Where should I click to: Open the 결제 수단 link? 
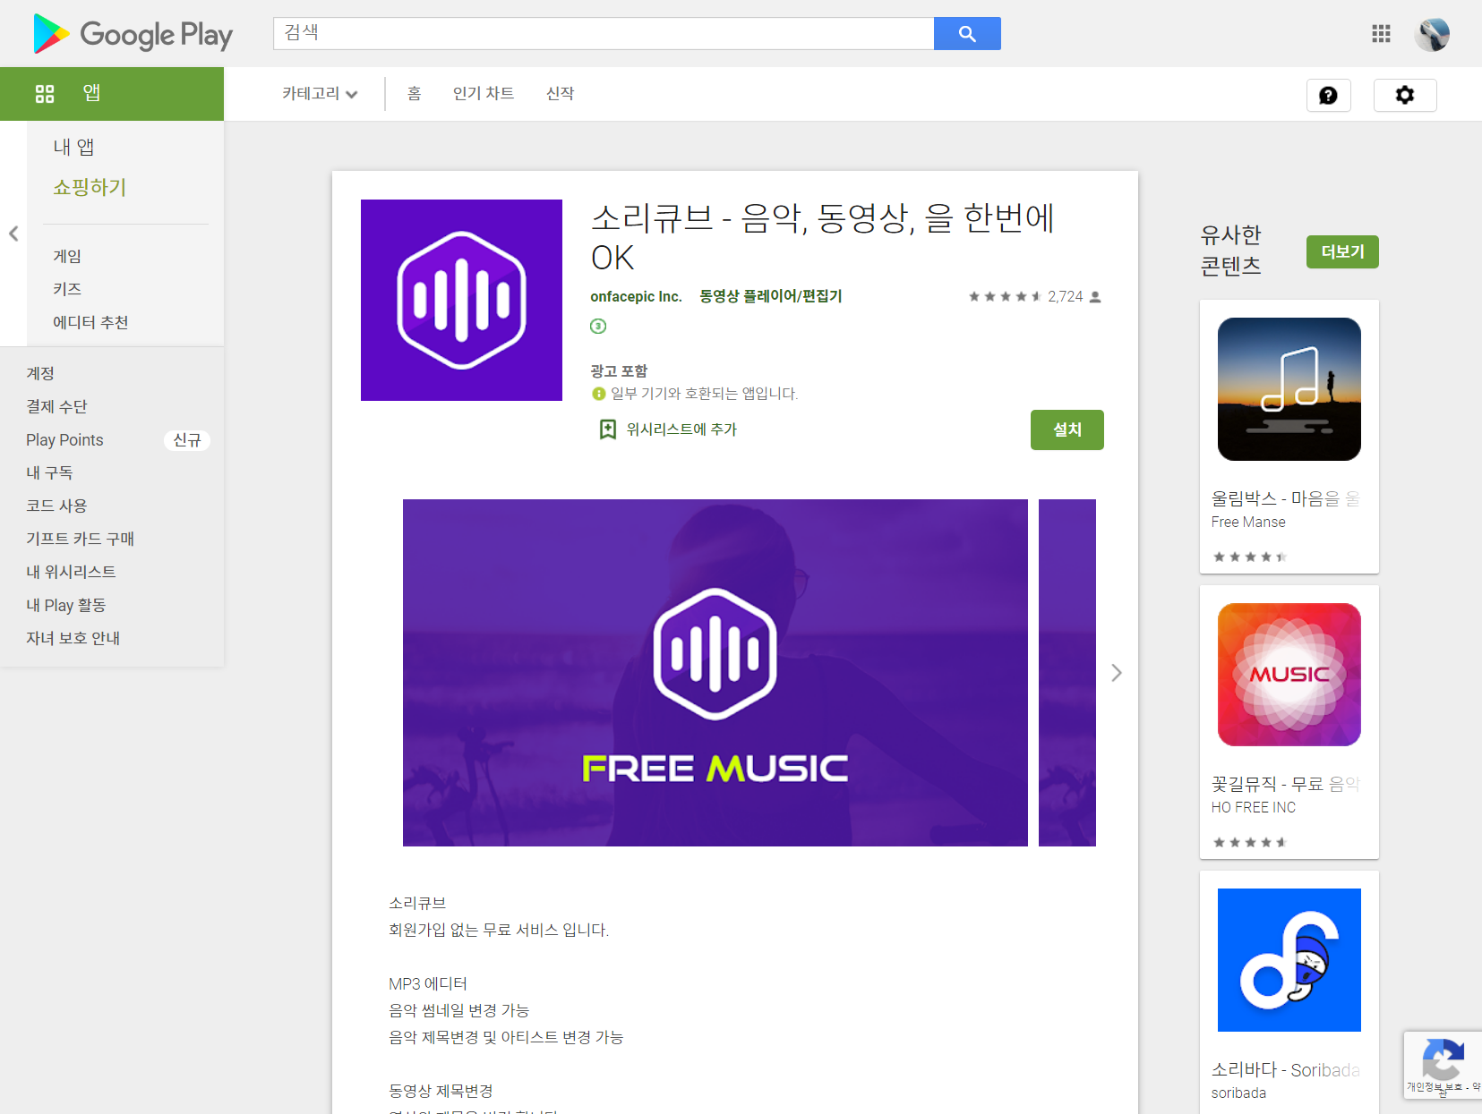56,406
